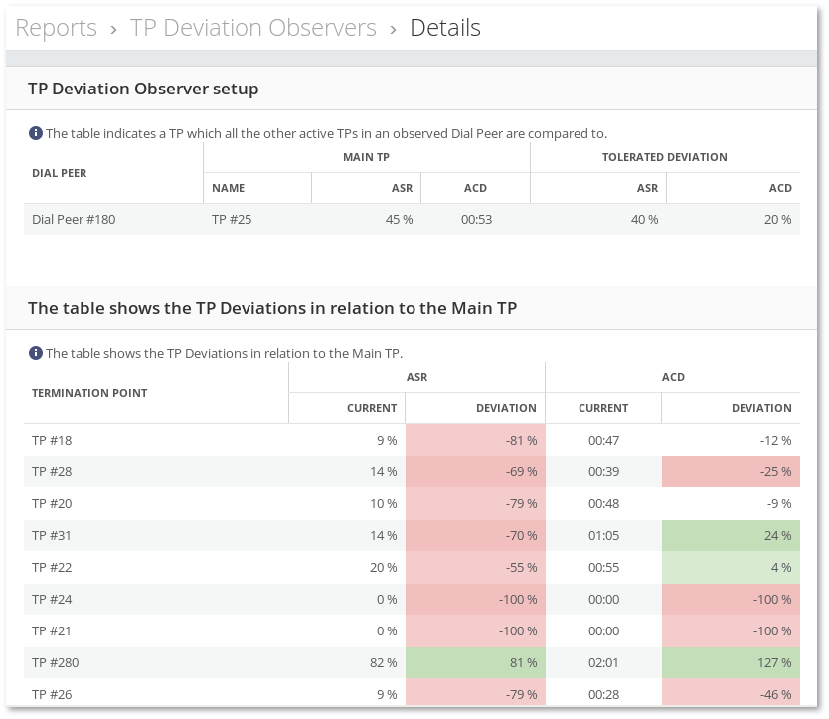Click TP #22 termination point
The width and height of the screenshot is (829, 719).
[x=52, y=567]
